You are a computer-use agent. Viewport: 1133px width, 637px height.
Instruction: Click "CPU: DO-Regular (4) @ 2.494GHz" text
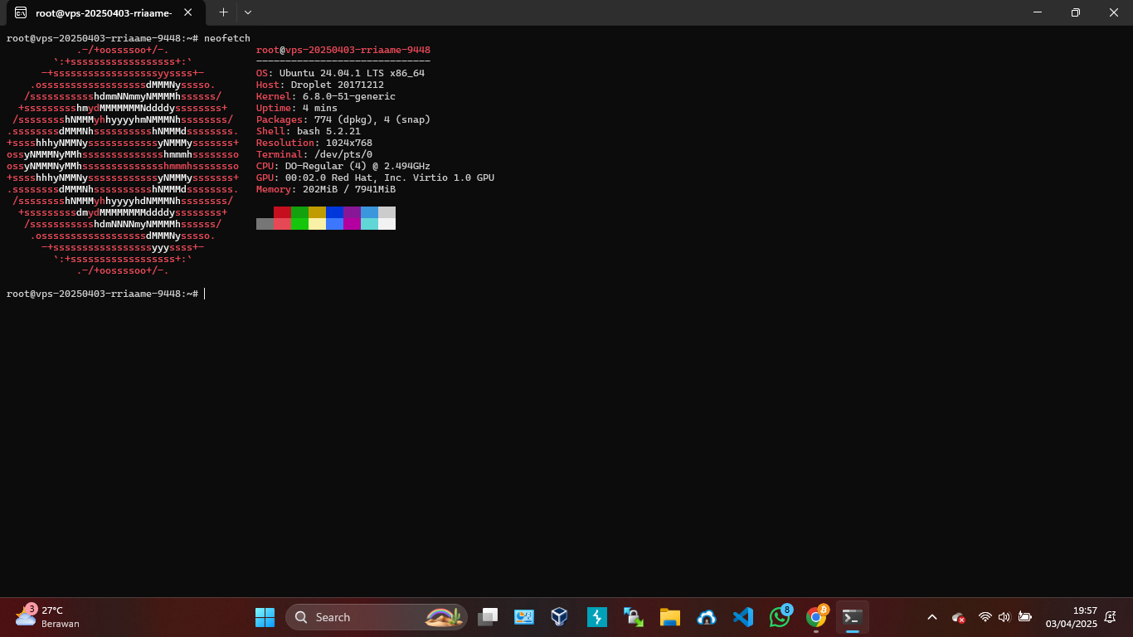coord(343,166)
